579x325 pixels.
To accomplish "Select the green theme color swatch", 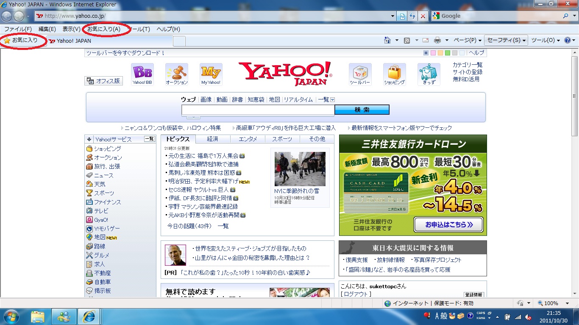I will click(x=448, y=53).
